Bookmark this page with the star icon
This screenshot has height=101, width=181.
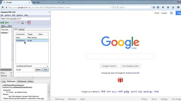154,7
